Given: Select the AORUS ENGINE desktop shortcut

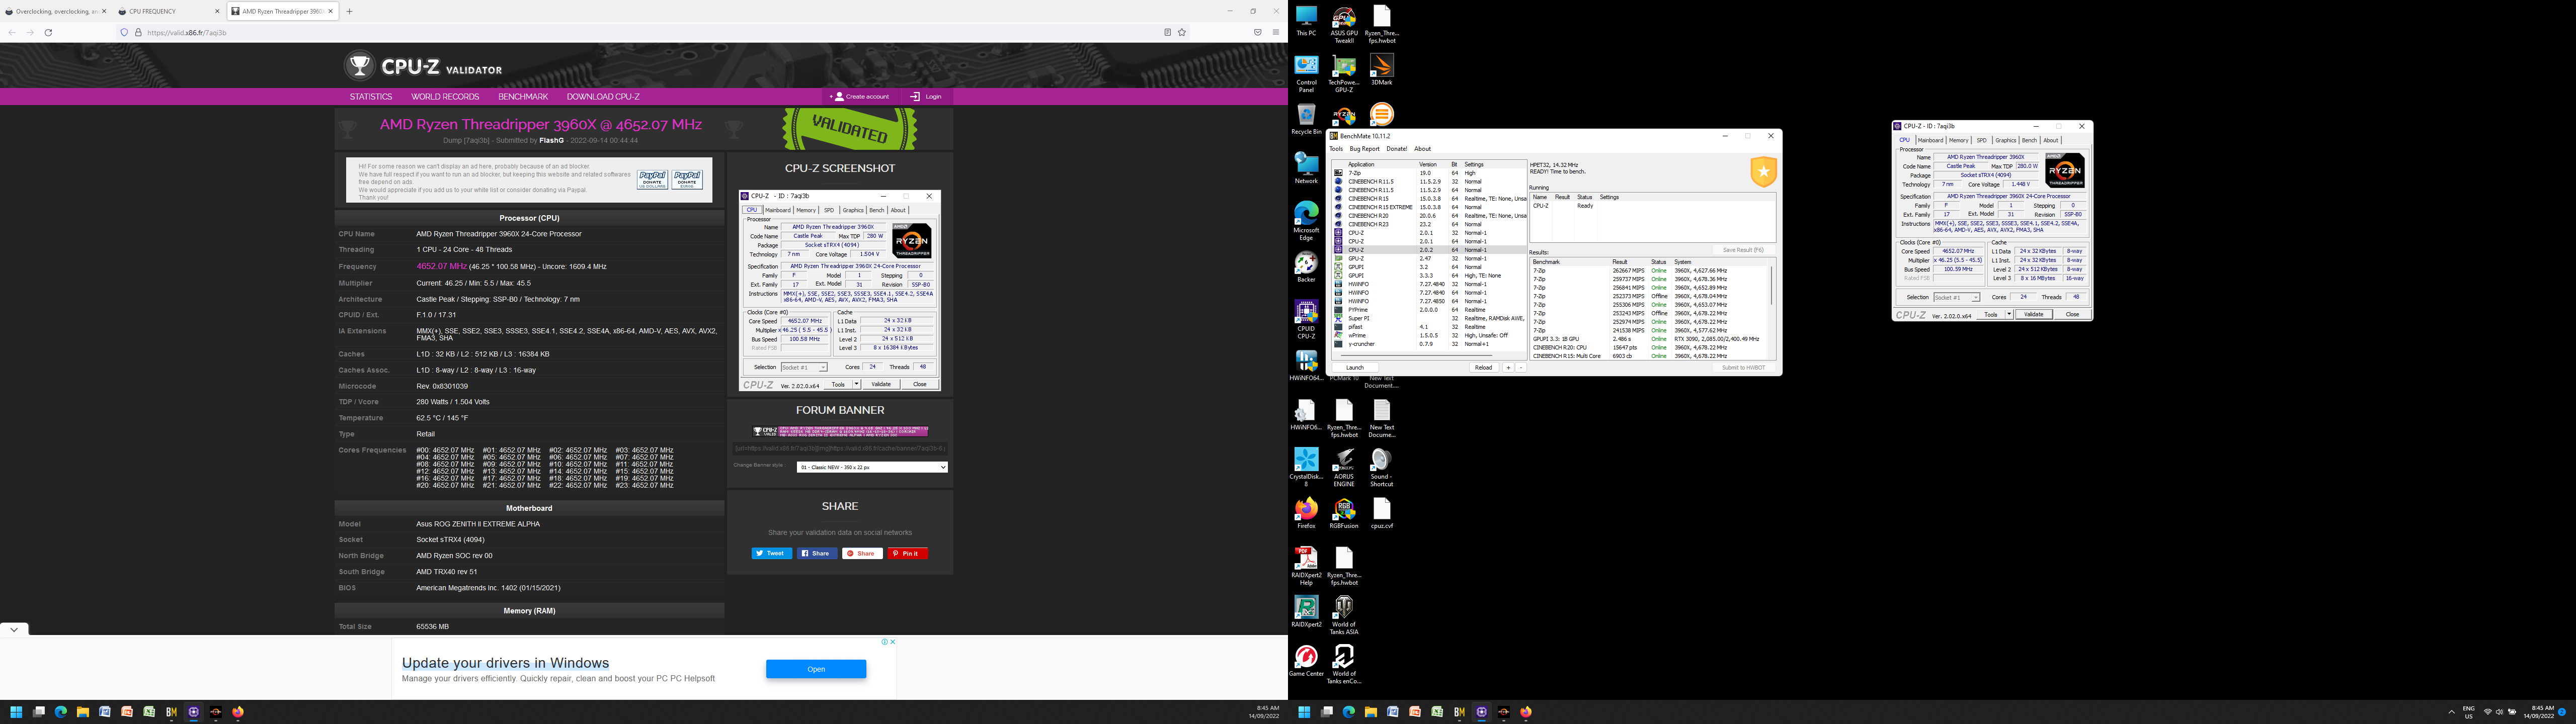Looking at the screenshot, I should click(1343, 467).
